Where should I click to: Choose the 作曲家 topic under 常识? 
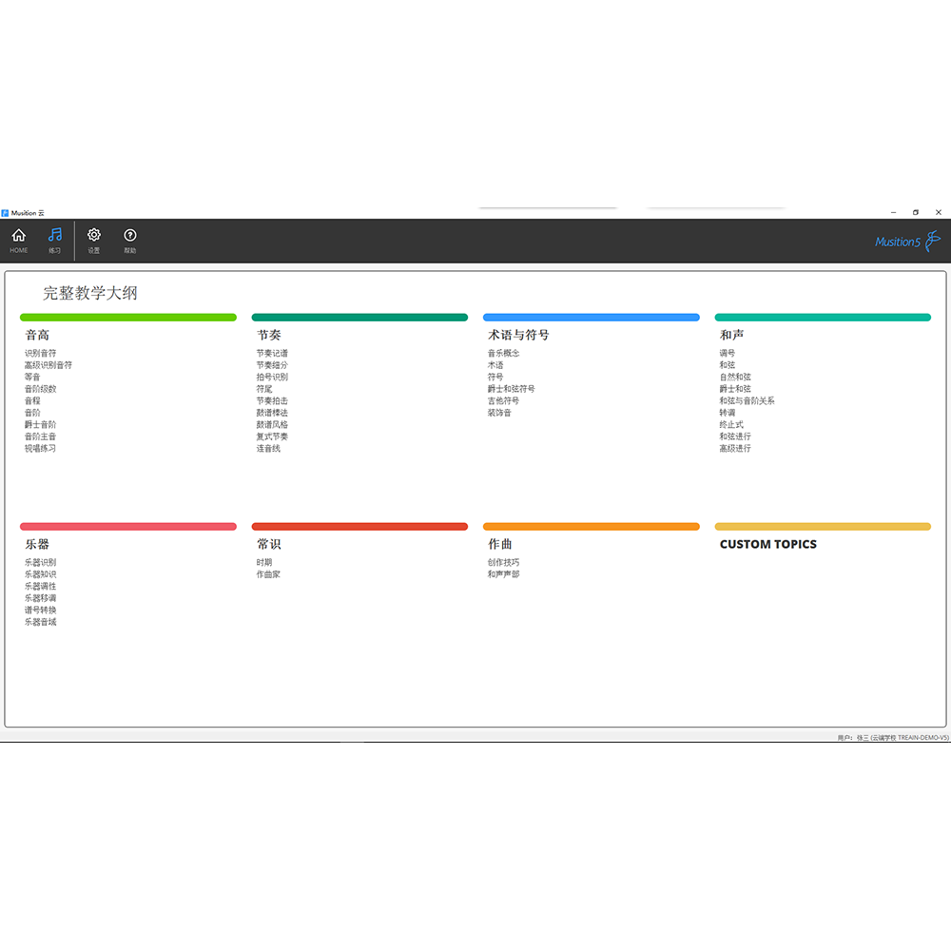click(x=268, y=574)
